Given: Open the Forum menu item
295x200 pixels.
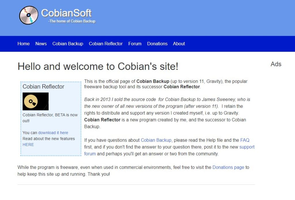Looking at the screenshot, I should click(135, 44).
